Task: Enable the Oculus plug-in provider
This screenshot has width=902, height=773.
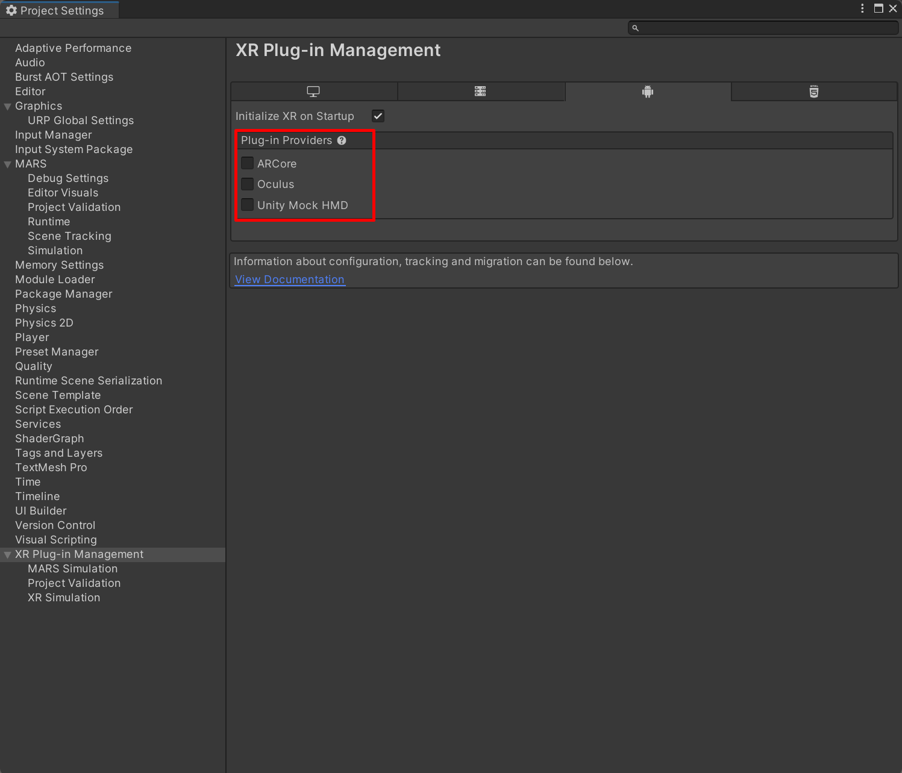Action: coord(247,184)
